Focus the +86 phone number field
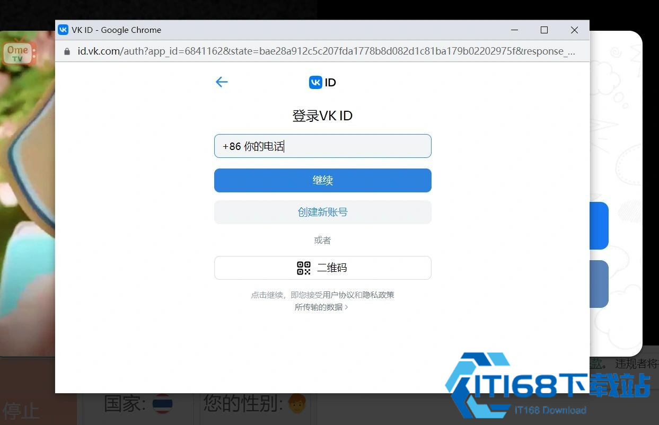 click(x=322, y=146)
